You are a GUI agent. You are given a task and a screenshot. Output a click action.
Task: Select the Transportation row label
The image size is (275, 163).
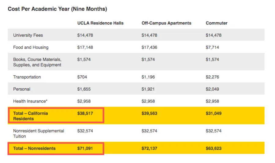[27, 77]
